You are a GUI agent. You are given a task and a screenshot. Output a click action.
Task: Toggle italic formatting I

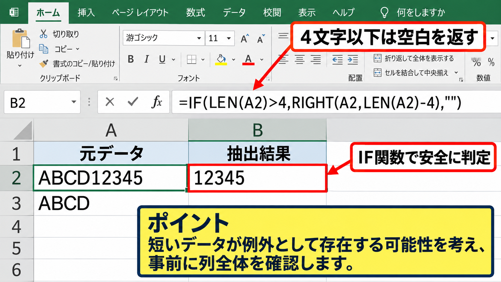point(147,59)
